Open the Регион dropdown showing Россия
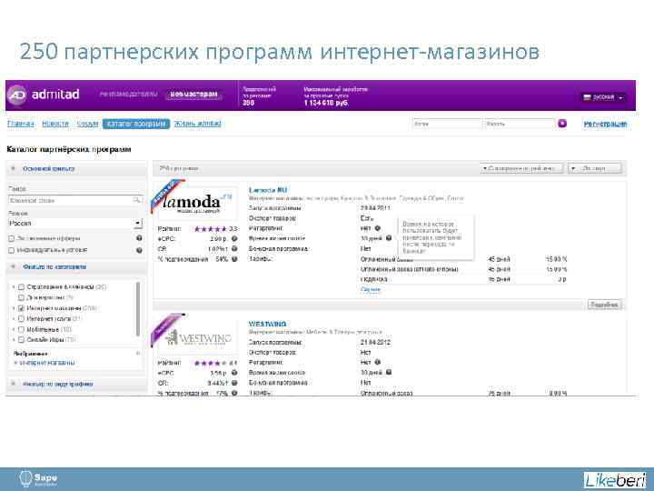 pyautogui.click(x=75, y=224)
